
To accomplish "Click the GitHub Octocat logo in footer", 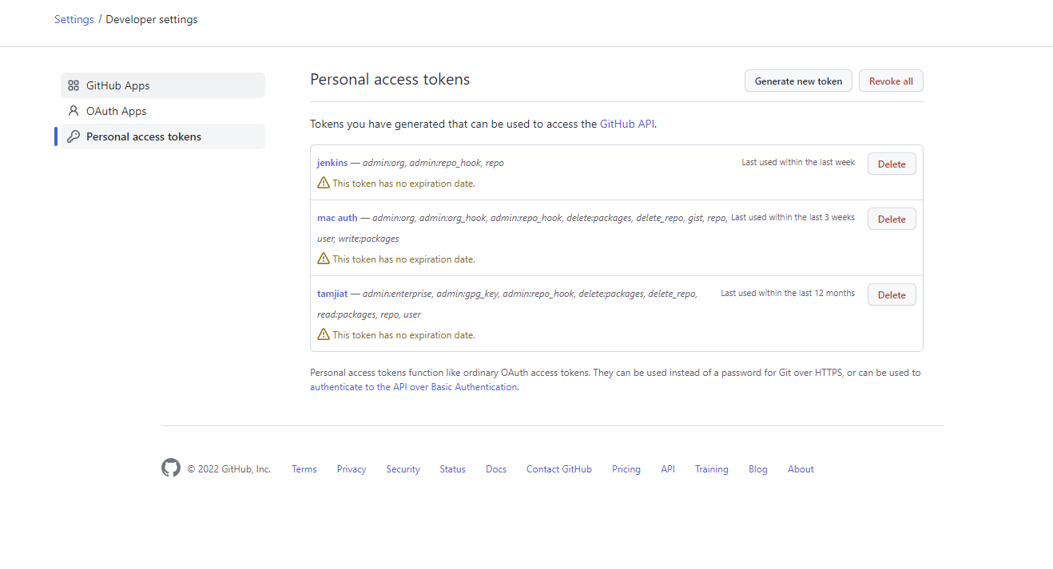I will [x=171, y=468].
